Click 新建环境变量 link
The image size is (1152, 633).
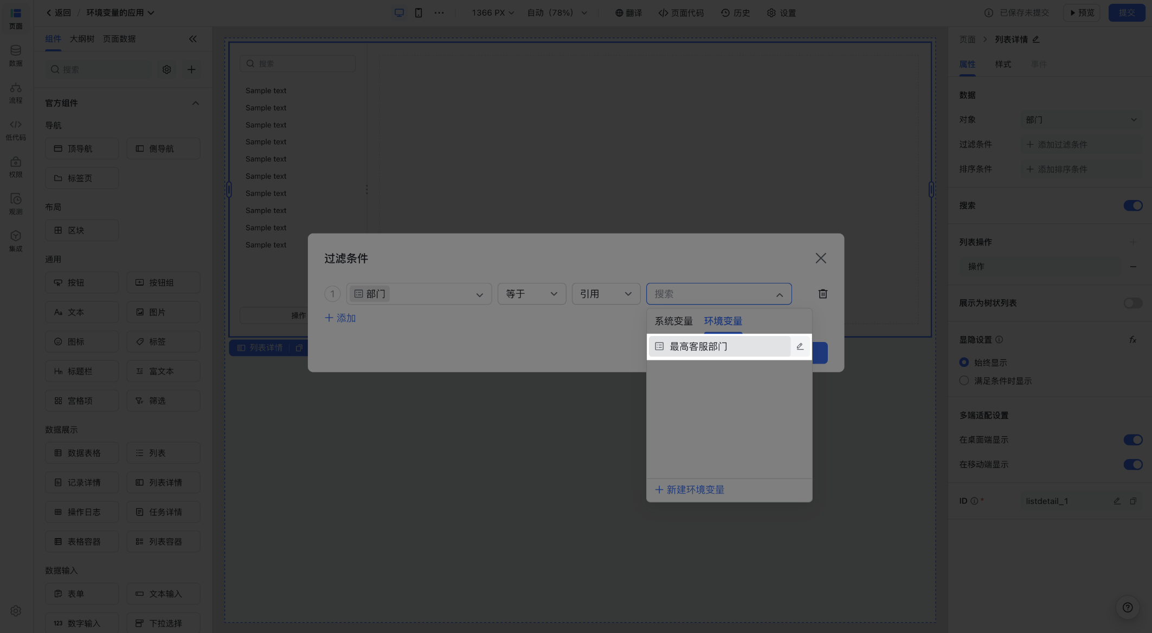[690, 490]
